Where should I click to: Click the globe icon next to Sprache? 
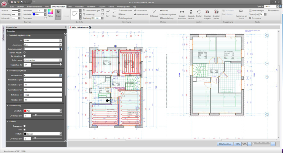pos(280,6)
